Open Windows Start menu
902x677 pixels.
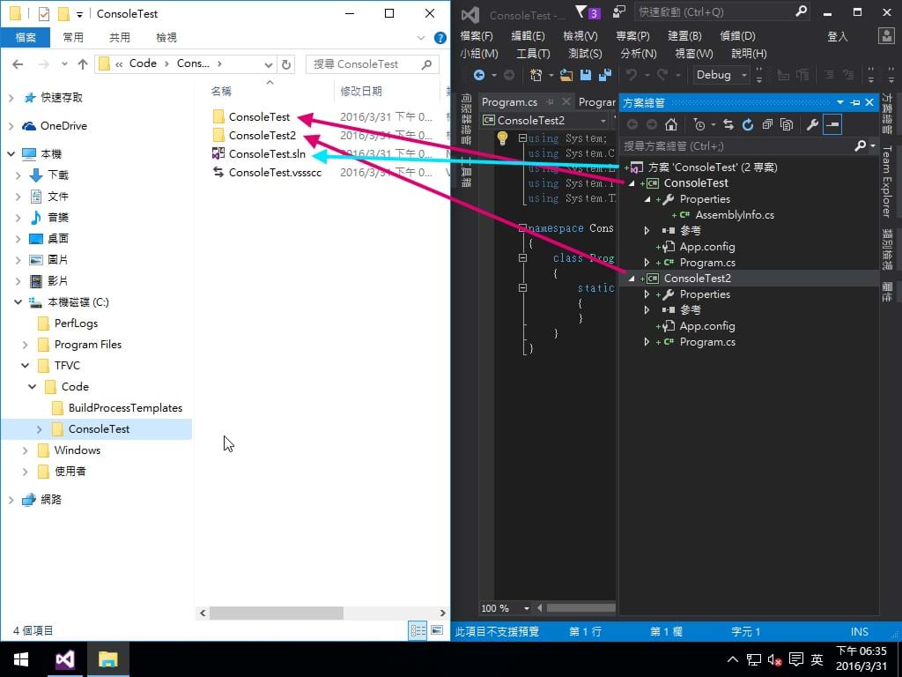(21, 659)
